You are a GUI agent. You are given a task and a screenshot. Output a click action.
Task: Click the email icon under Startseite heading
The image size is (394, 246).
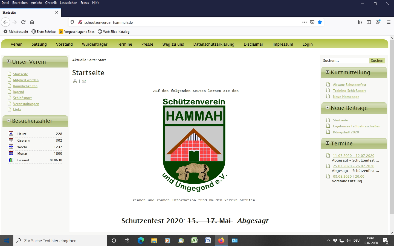click(x=84, y=81)
